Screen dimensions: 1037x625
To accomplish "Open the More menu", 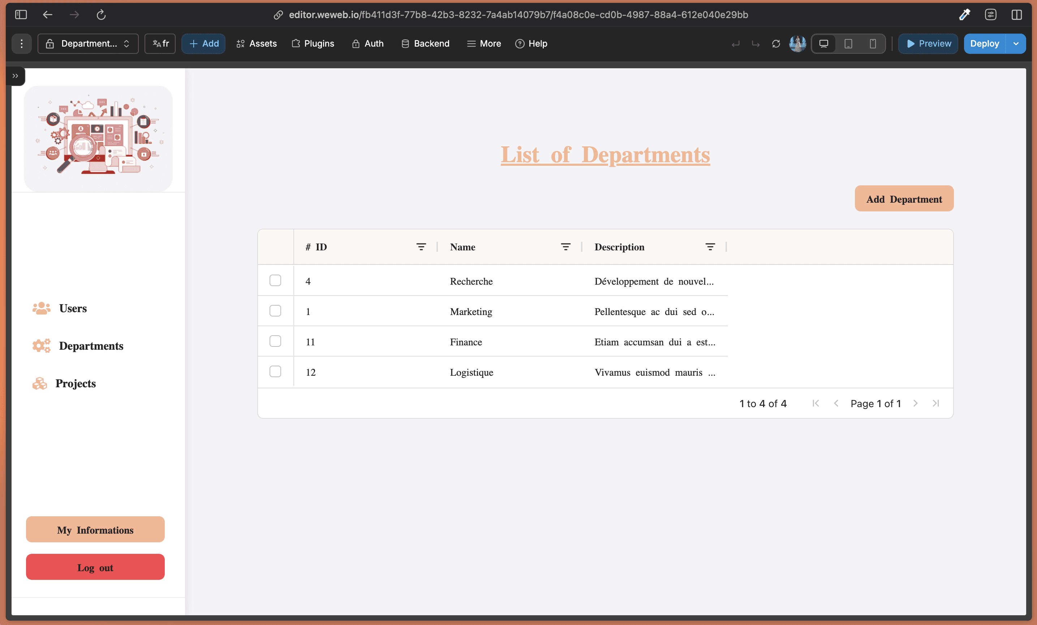I will point(484,44).
